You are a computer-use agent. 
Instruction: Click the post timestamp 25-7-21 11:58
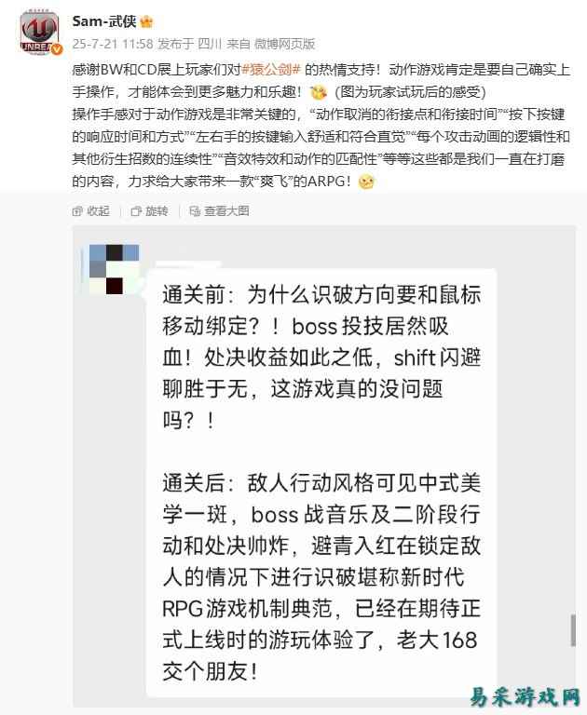point(113,44)
